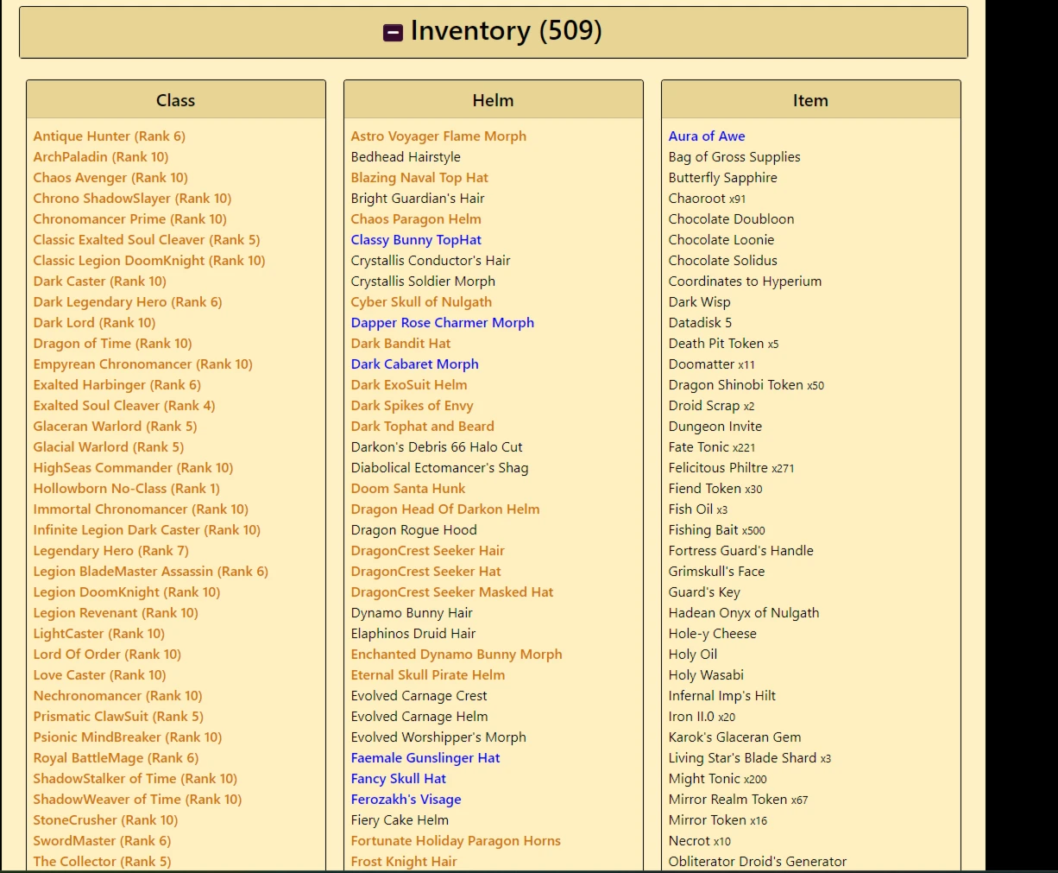
Task: Select Chaoroot x91 entry
Action: click(x=708, y=199)
